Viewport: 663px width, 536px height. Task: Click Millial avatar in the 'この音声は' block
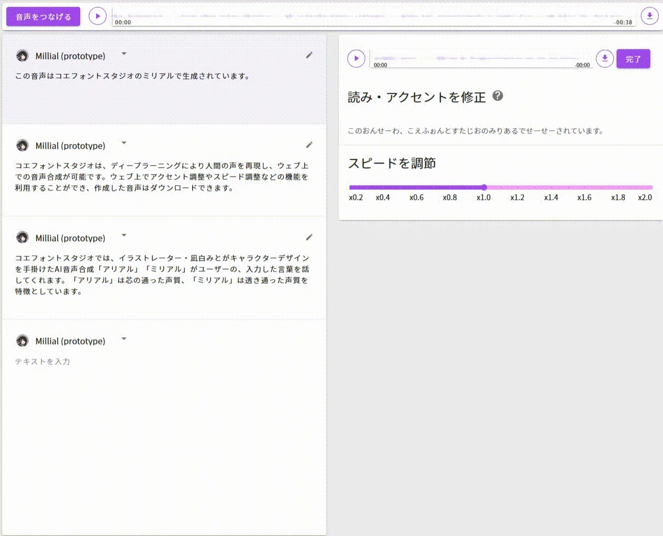(x=22, y=56)
